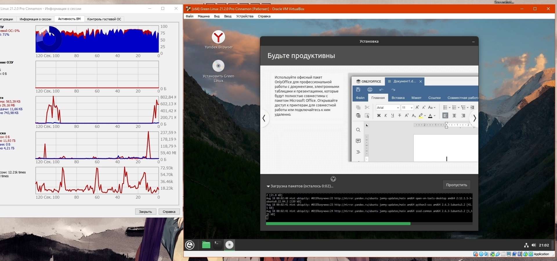Open the guest network tray icon

click(x=526, y=245)
